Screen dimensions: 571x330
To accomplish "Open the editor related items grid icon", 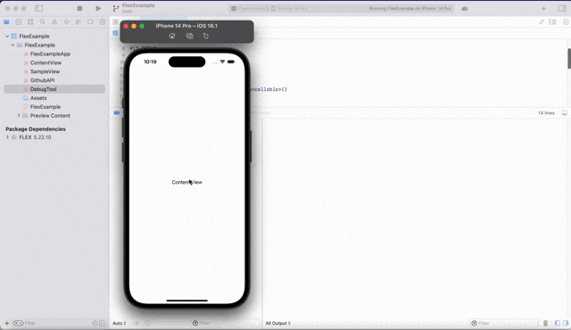I will [x=115, y=22].
